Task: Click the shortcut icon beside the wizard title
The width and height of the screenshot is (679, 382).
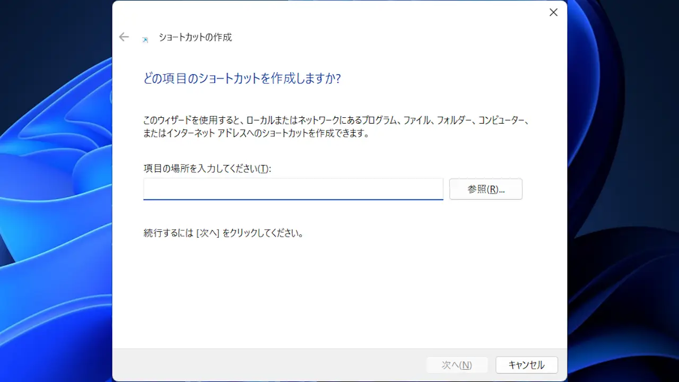Action: click(145, 39)
